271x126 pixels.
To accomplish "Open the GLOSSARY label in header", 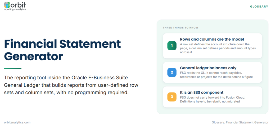I will (x=259, y=7).
